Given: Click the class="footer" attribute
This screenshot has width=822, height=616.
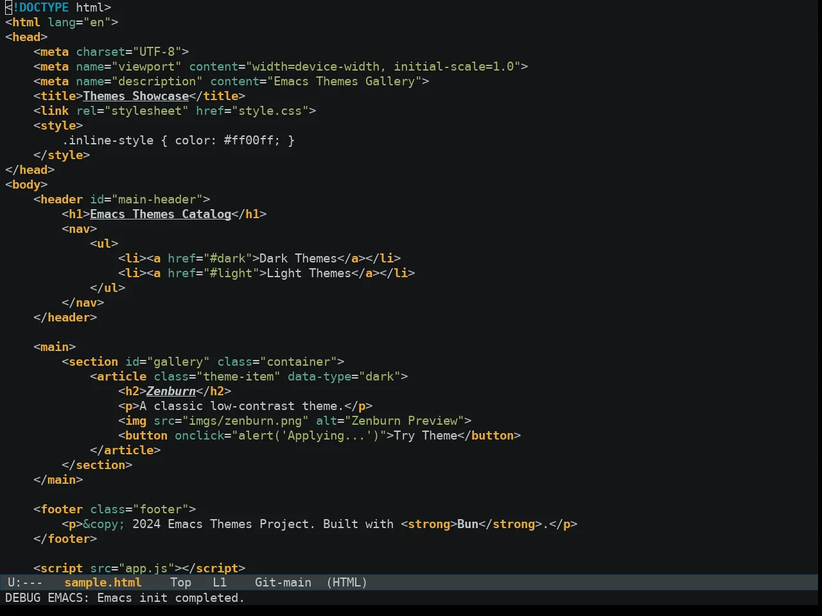Looking at the screenshot, I should [139, 509].
